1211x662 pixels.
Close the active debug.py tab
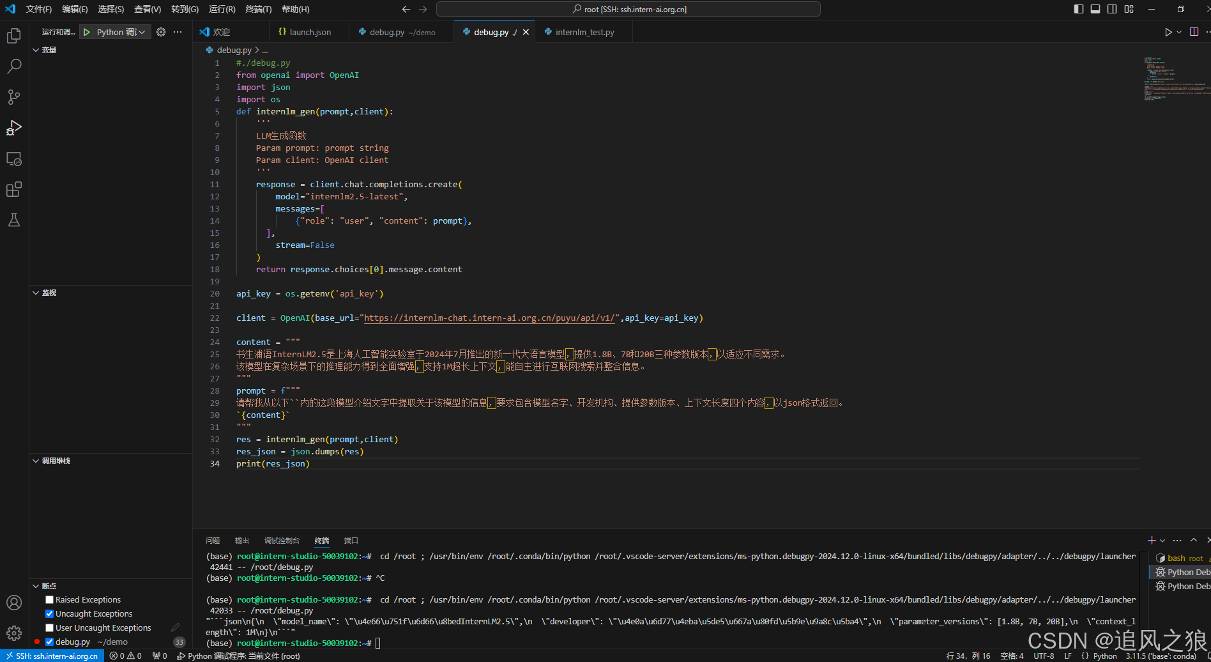point(526,32)
